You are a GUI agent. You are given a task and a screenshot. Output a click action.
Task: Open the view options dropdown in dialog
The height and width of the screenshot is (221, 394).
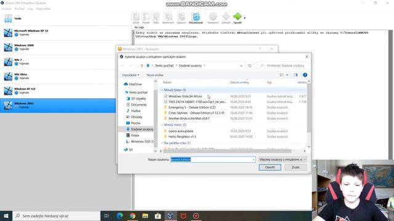[287, 75]
